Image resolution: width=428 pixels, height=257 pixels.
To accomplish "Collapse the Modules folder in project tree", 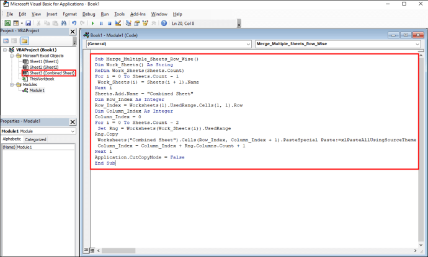I will 12,85.
